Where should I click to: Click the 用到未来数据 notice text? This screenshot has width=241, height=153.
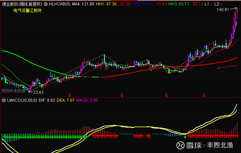[13, 91]
